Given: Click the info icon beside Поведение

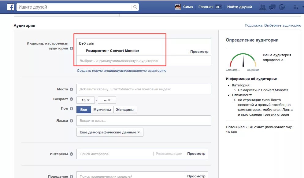Looking at the screenshot, I should point(71,176).
